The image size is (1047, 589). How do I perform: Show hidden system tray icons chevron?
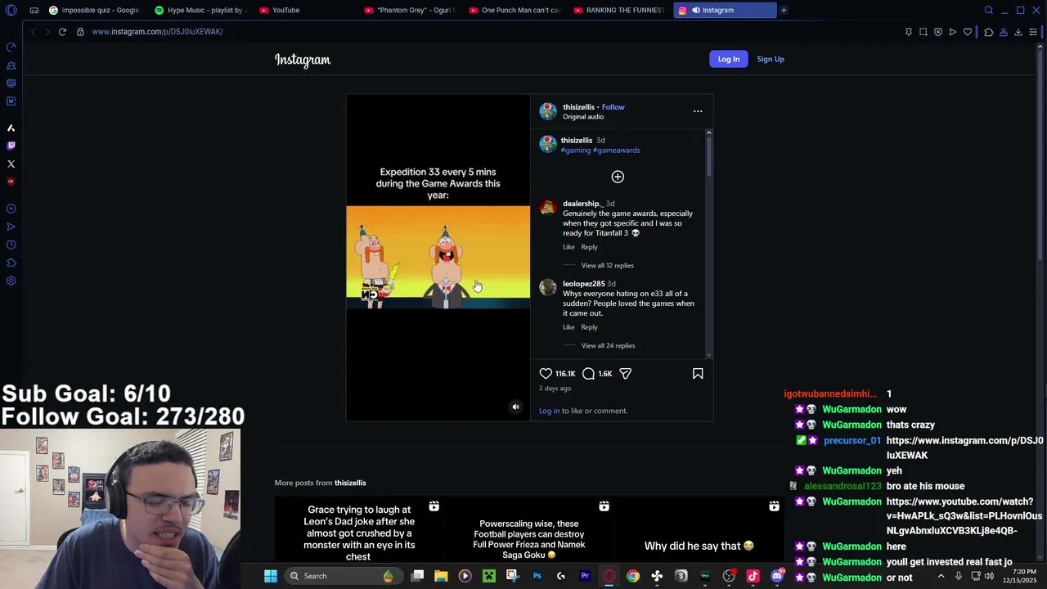941,576
